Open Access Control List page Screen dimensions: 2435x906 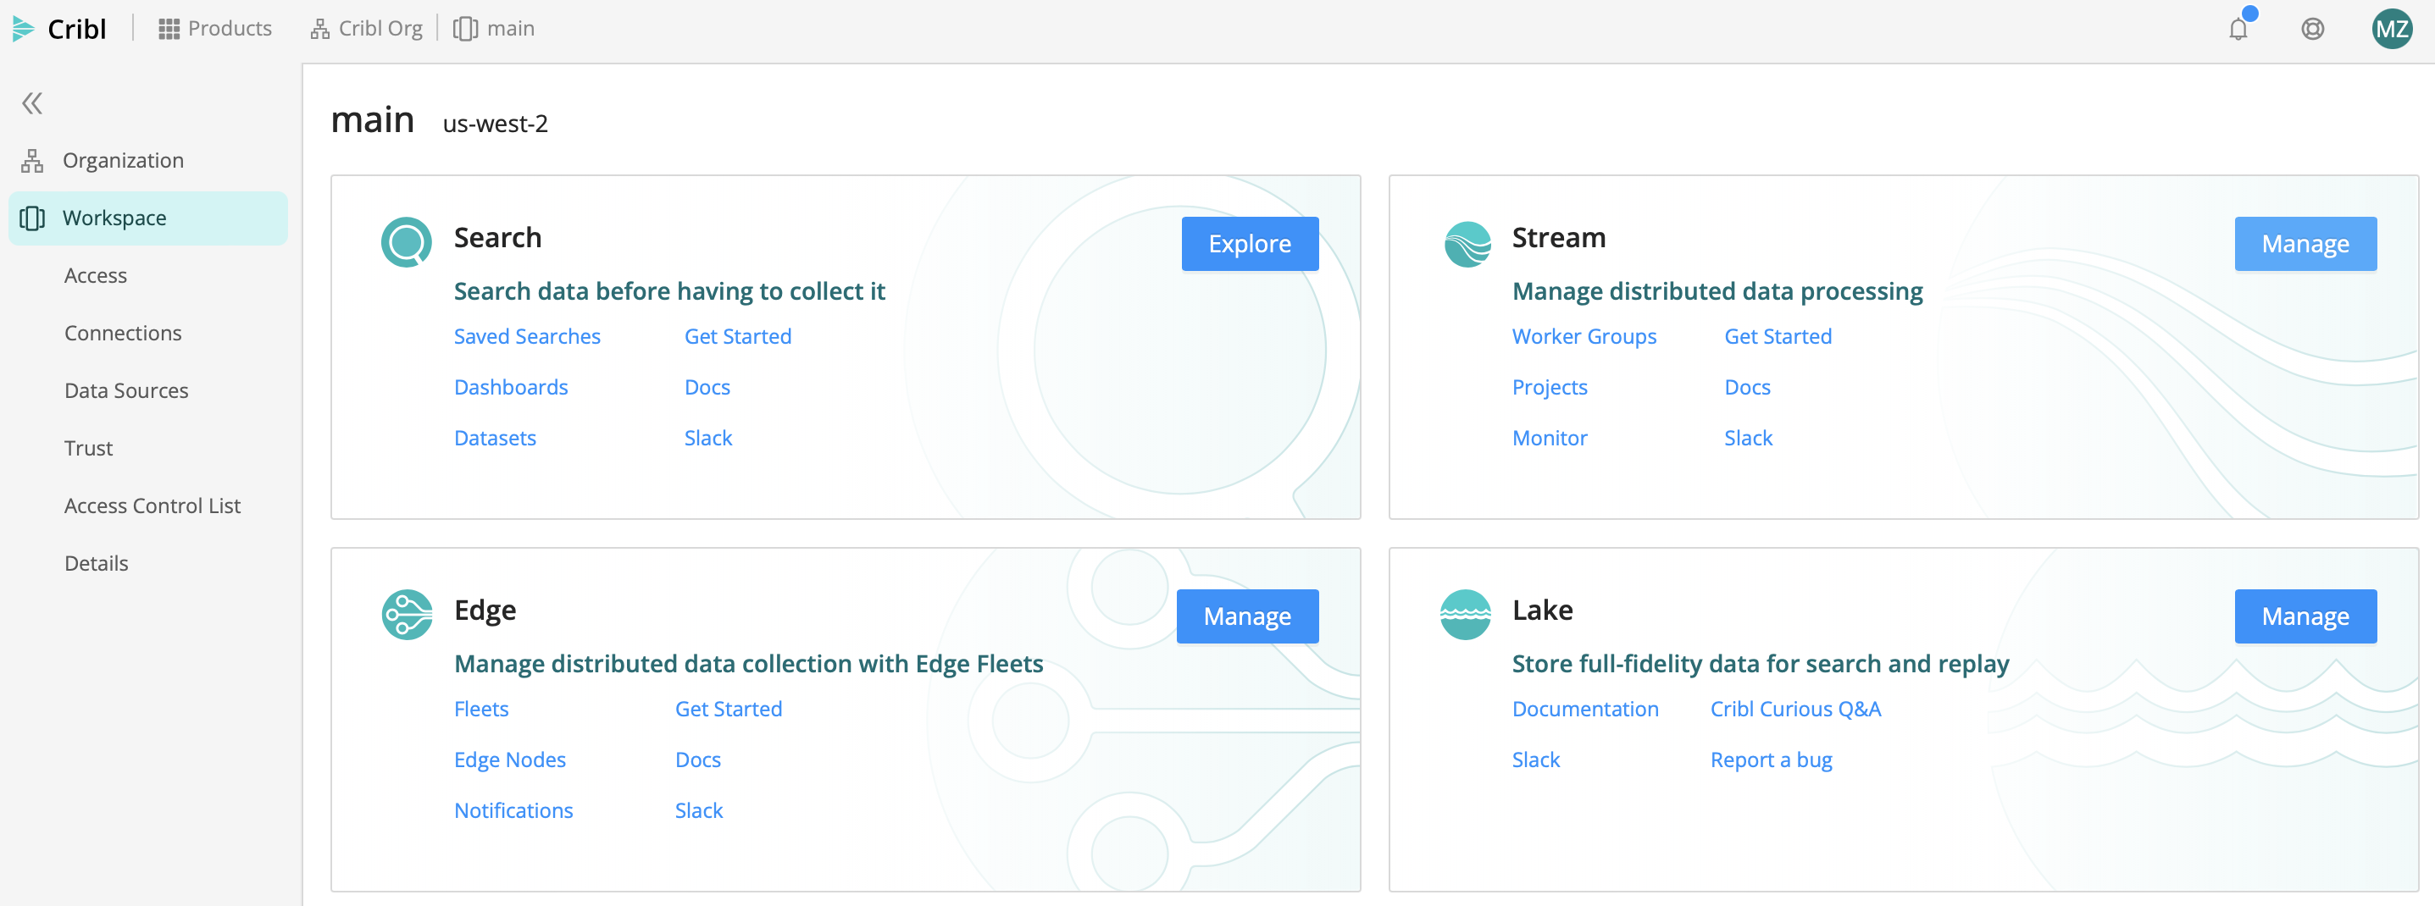click(153, 506)
